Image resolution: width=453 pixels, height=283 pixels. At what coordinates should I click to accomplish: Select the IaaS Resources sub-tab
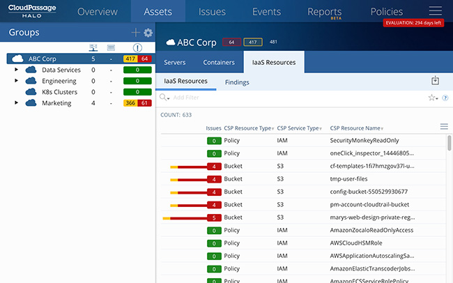click(186, 82)
